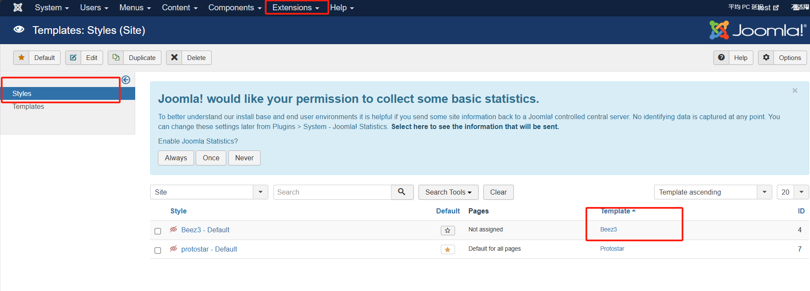Expand the Search Tools dropdown

pos(448,192)
